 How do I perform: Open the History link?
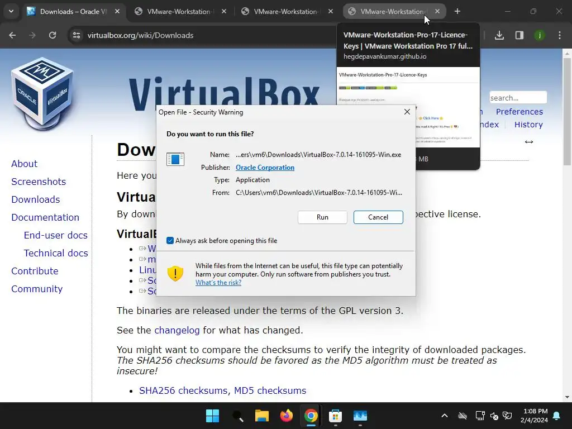pyautogui.click(x=528, y=125)
